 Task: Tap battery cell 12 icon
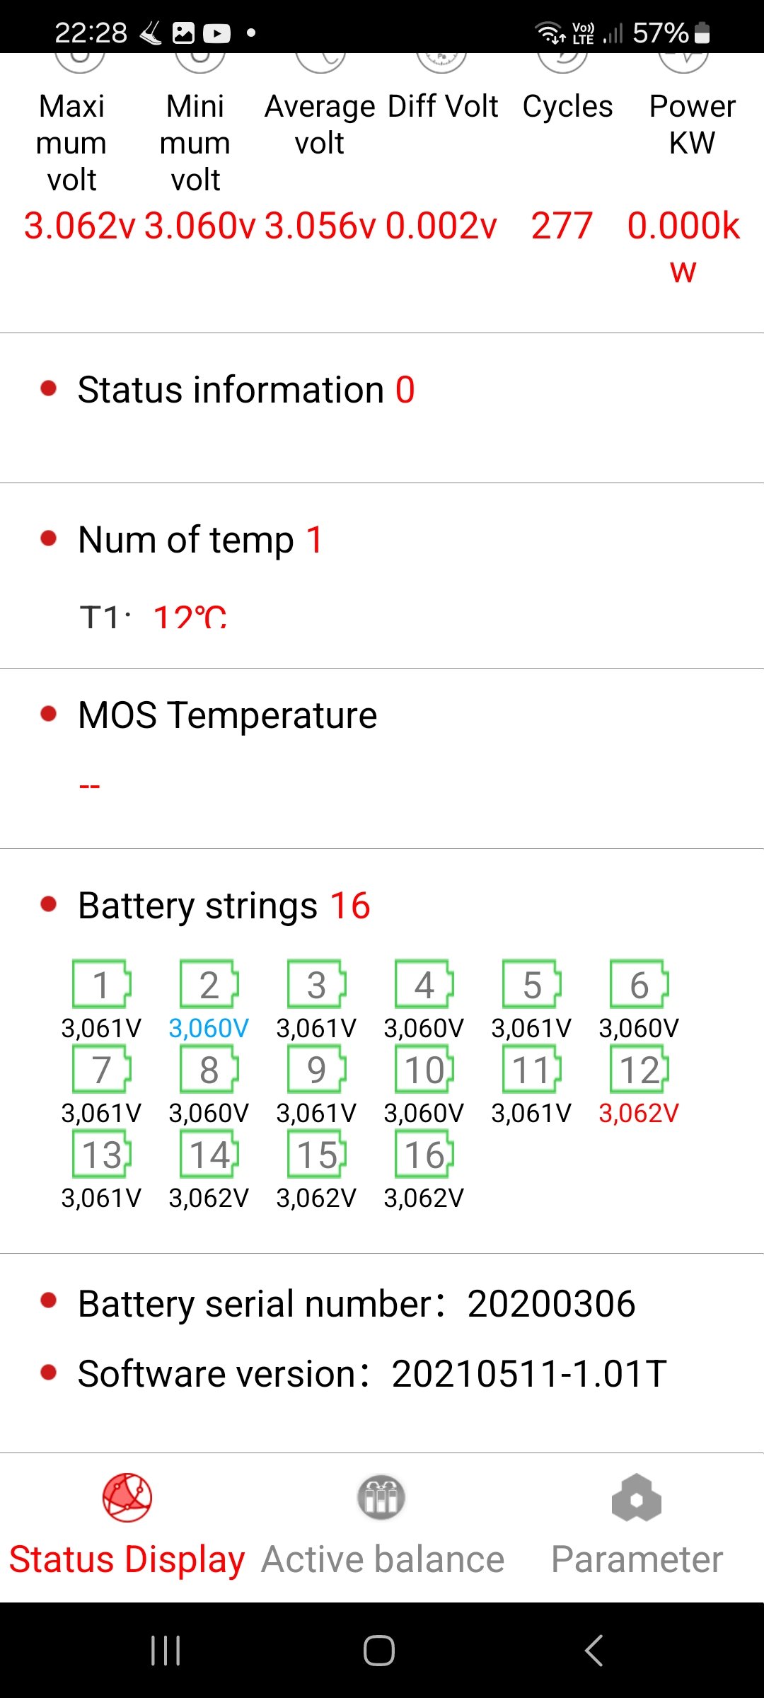pos(639,1069)
